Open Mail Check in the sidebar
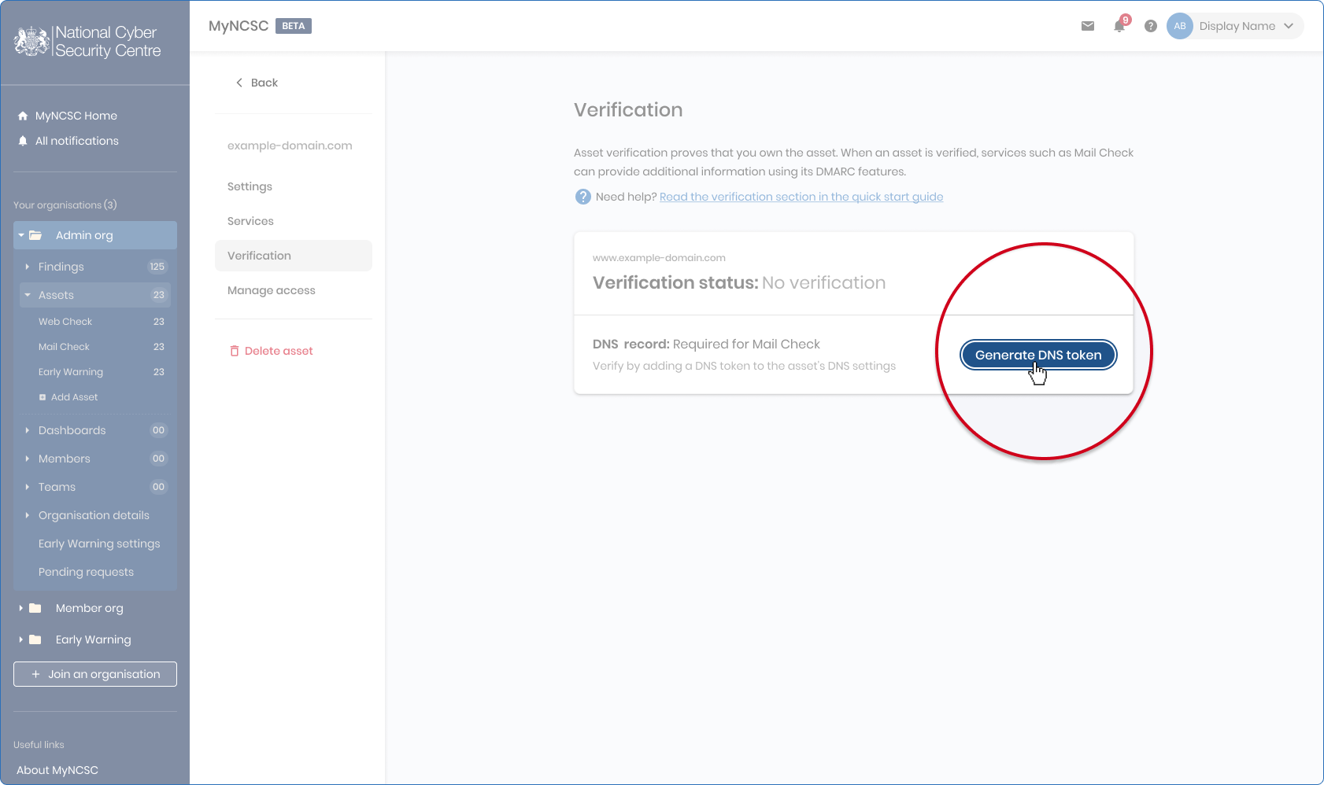The image size is (1324, 785). point(64,347)
